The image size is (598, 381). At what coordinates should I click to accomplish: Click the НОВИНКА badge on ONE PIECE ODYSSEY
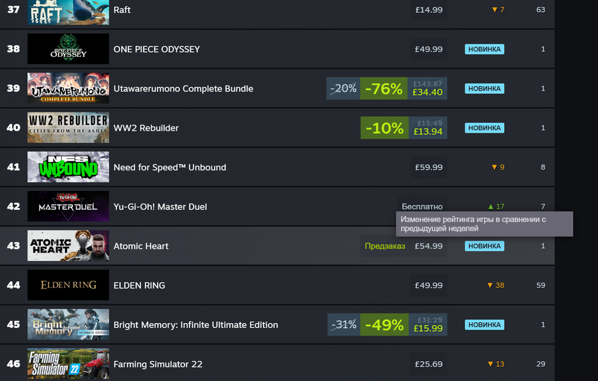click(x=484, y=49)
